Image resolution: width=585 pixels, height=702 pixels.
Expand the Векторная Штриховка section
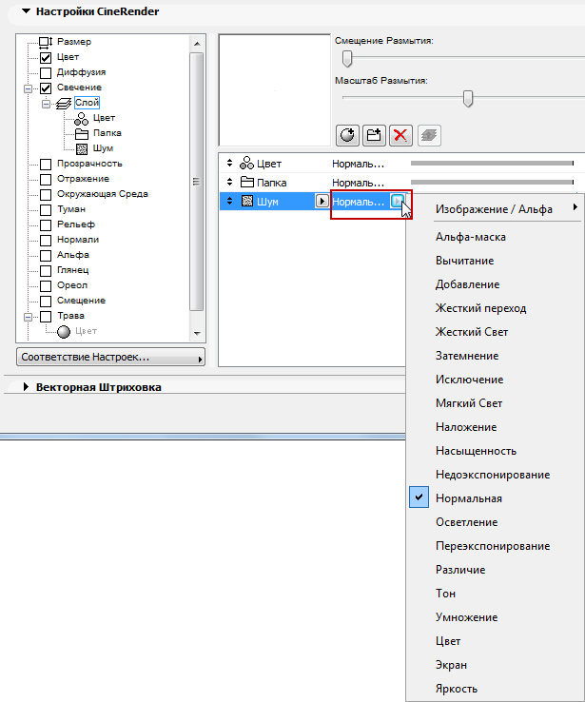click(26, 387)
